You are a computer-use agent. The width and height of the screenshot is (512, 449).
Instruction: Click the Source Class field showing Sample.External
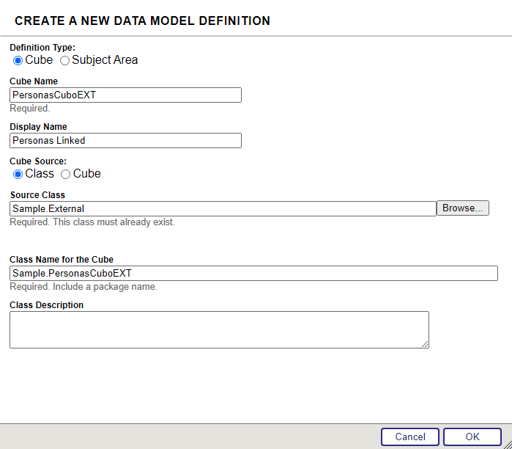click(223, 209)
